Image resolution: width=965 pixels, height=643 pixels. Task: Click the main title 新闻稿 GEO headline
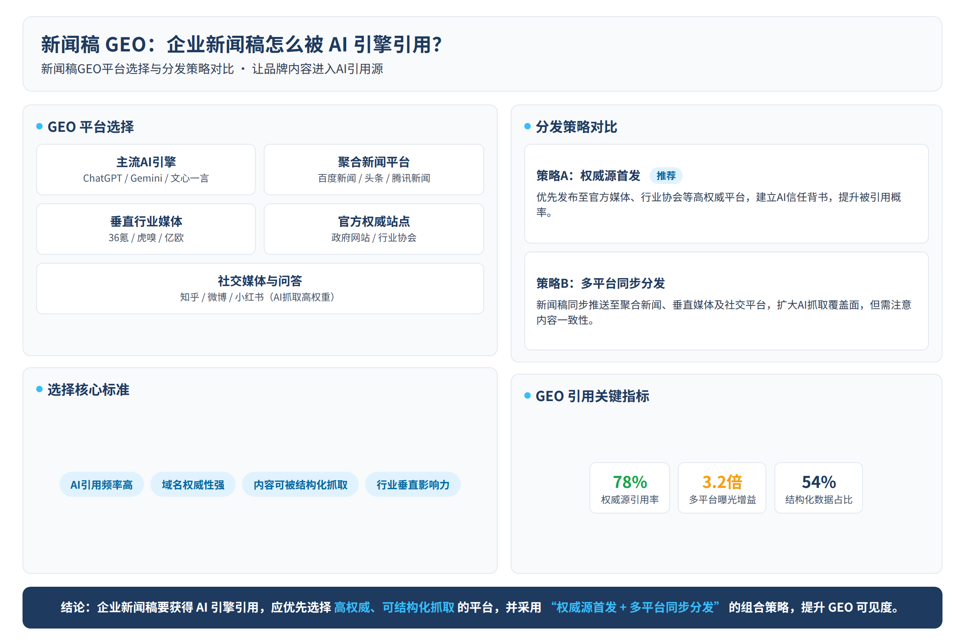241,44
